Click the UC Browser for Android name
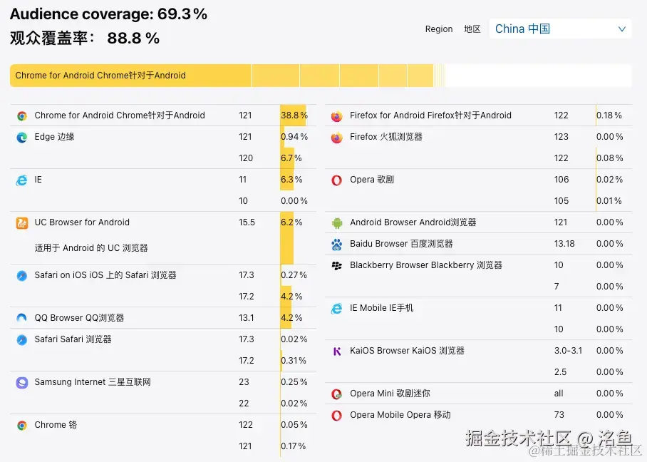Viewport: 647px width, 462px height. point(82,222)
